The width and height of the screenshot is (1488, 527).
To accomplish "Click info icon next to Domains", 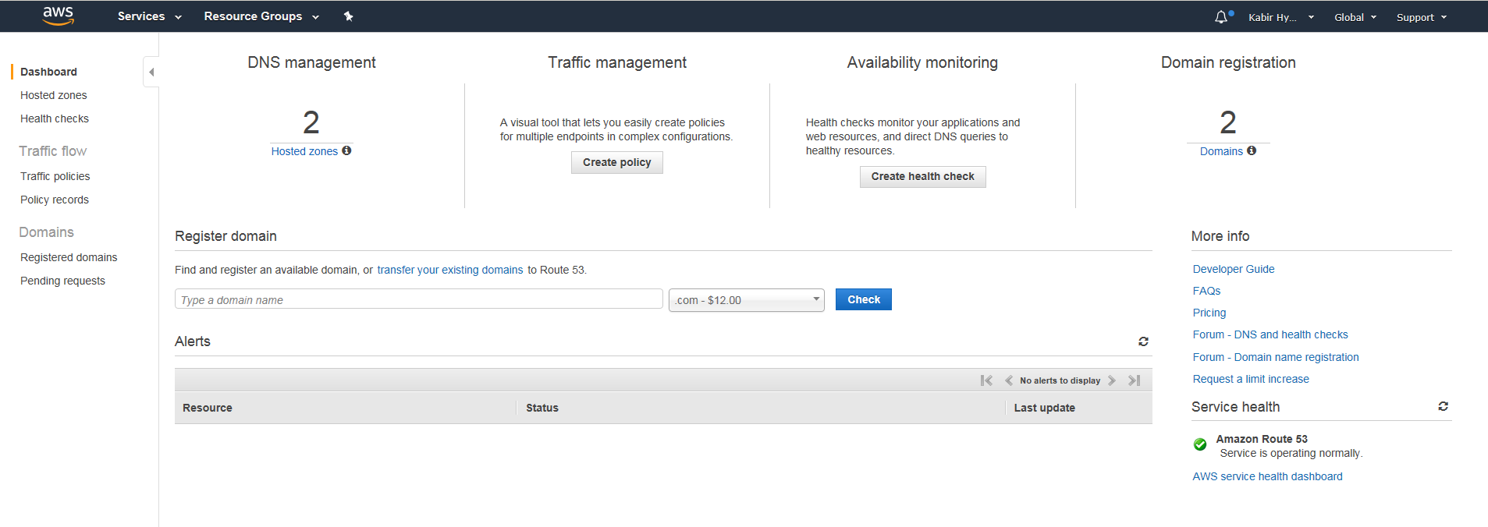I will [x=1252, y=150].
